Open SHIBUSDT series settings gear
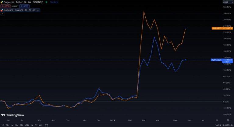 (x=30, y=10)
